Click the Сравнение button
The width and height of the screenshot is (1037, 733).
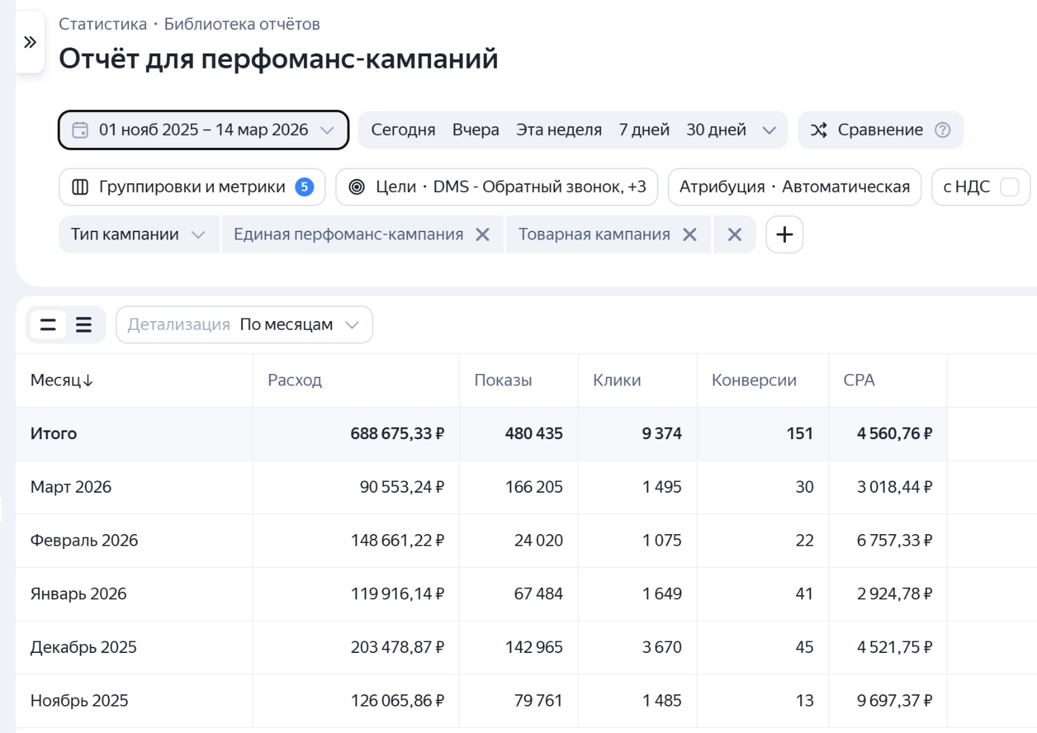(880, 130)
